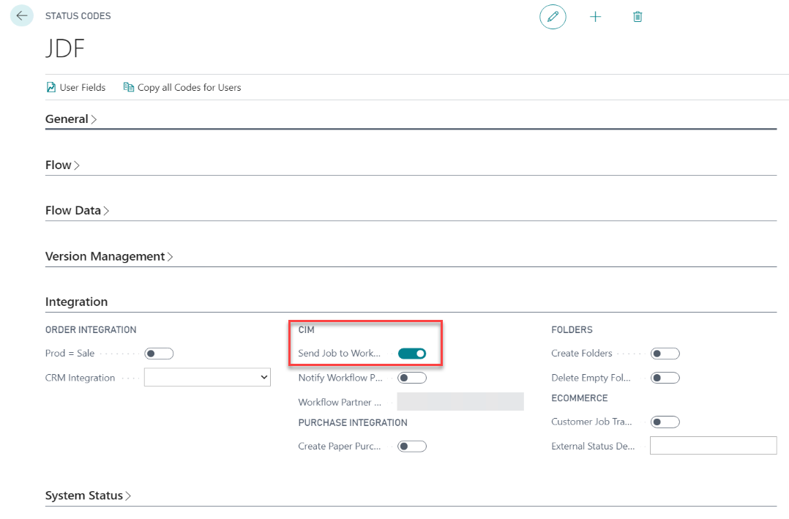Disable Send Job to Workflow toggle

pyautogui.click(x=411, y=354)
